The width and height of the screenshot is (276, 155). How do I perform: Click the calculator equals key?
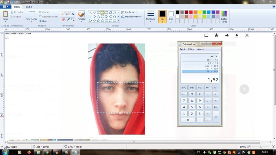click(216, 117)
